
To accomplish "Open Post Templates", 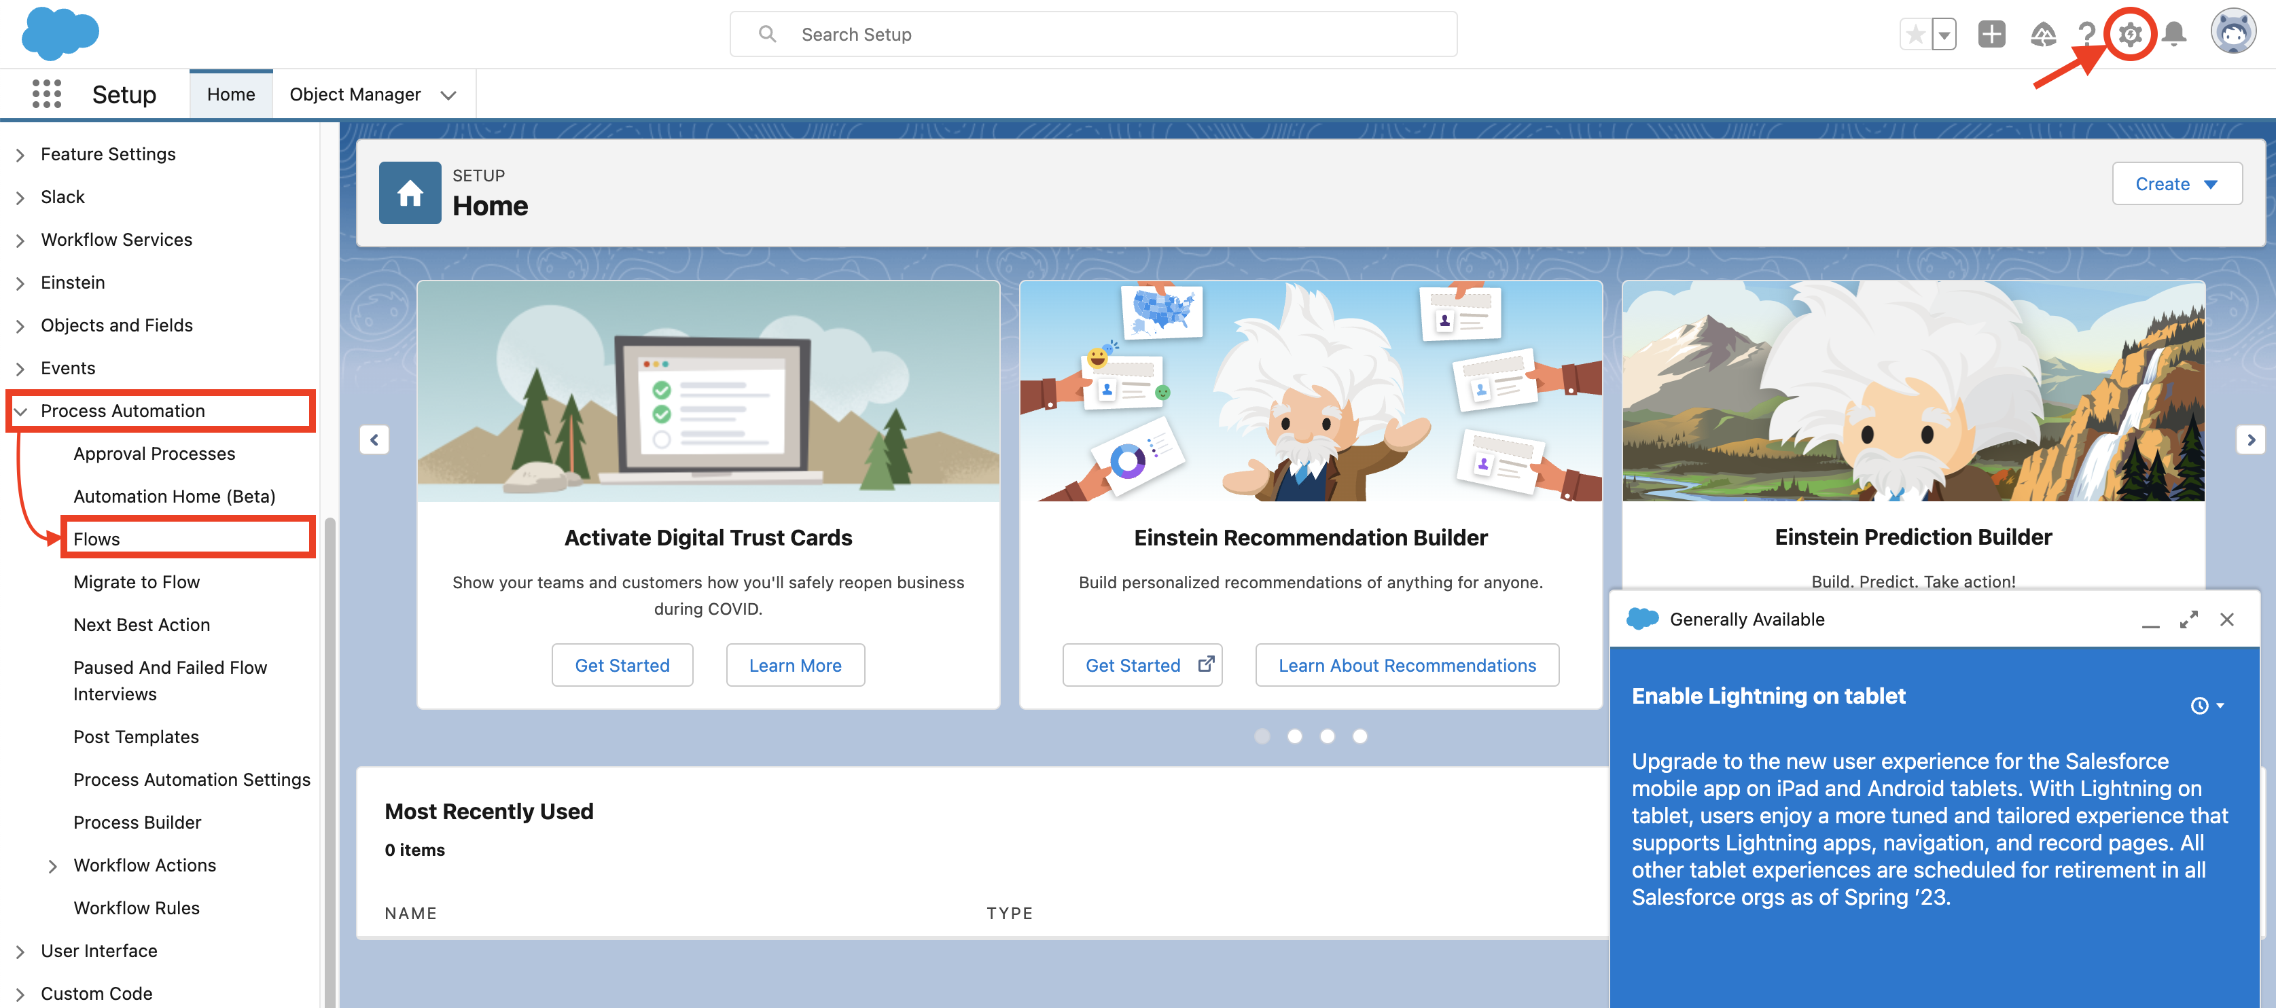I will tap(136, 737).
